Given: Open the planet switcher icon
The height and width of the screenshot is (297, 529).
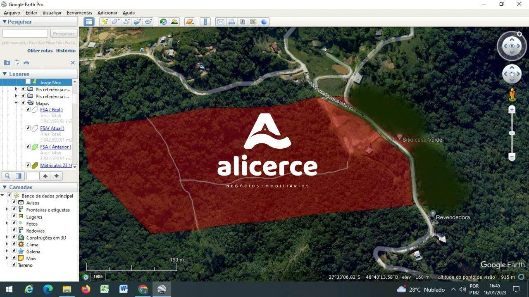Looking at the screenshot, I should (190, 21).
